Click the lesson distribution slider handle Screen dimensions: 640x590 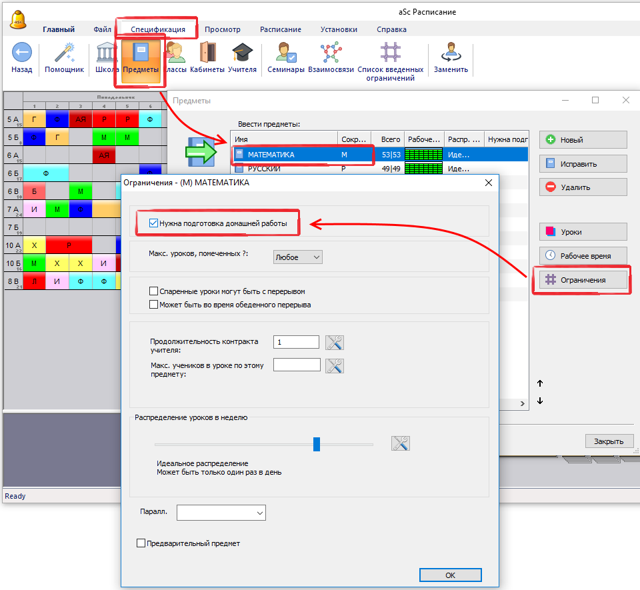pyautogui.click(x=317, y=444)
